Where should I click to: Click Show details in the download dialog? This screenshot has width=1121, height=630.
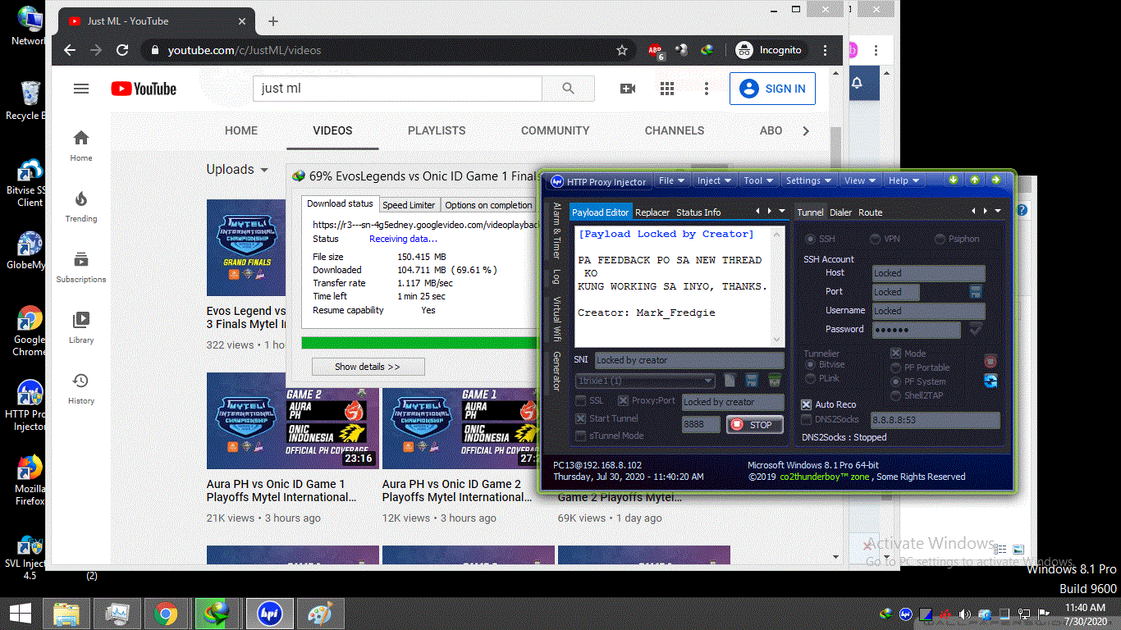click(368, 367)
